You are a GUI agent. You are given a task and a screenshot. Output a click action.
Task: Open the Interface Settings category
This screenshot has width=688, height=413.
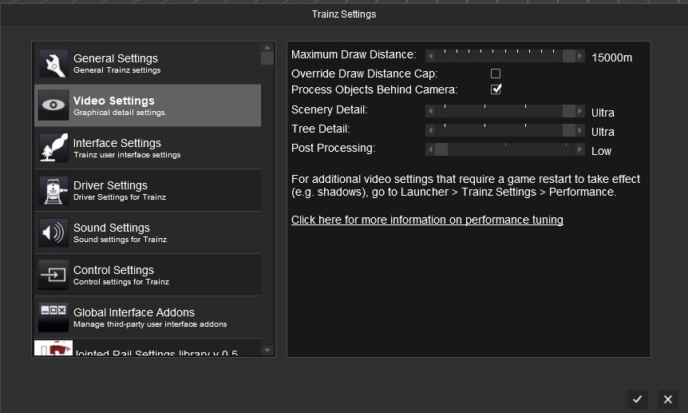[x=148, y=148]
